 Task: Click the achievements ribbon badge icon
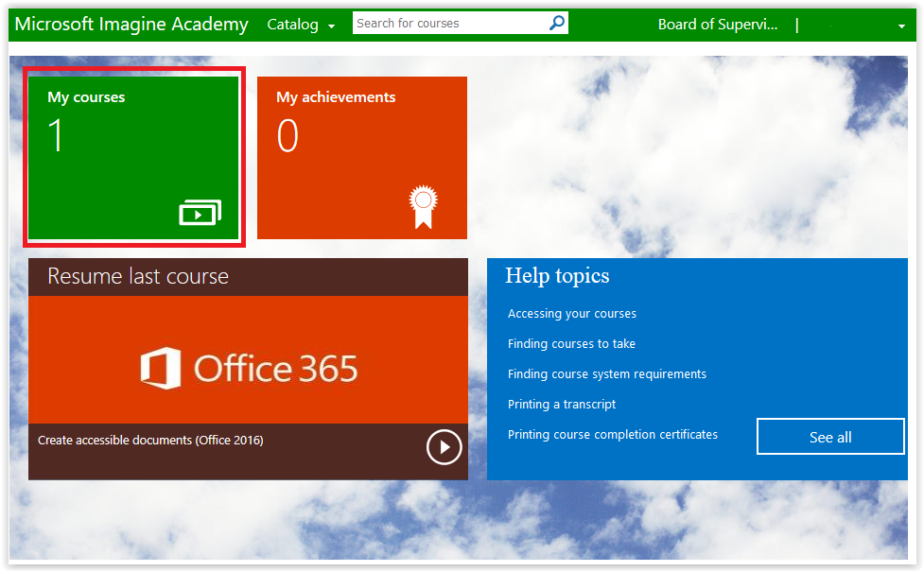423,207
